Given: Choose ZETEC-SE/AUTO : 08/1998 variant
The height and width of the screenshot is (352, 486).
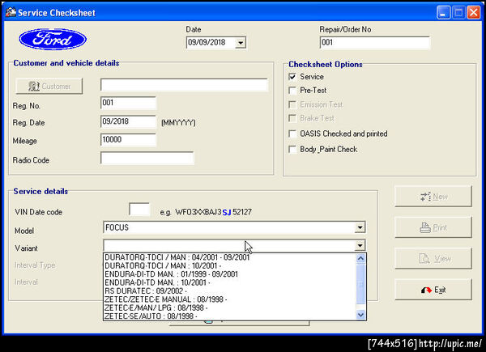Looking at the screenshot, I should [x=230, y=316].
